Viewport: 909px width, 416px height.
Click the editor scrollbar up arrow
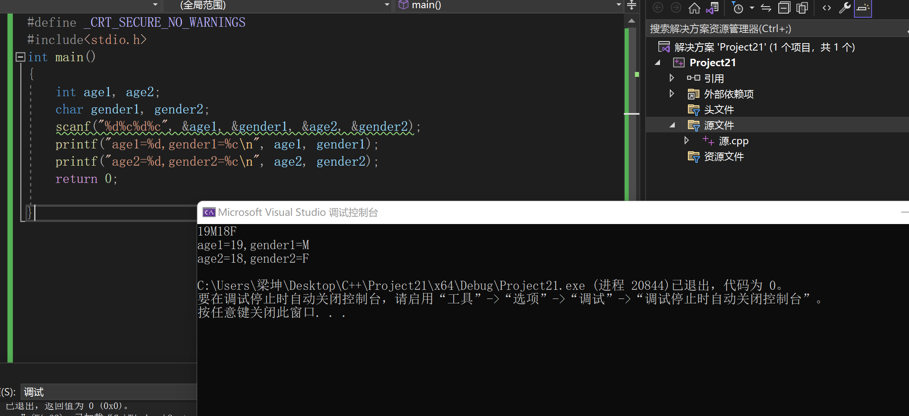click(632, 20)
